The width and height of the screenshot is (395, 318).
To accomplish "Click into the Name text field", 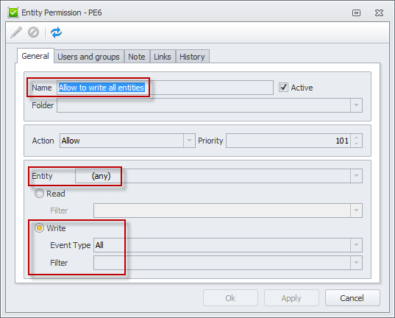I will (165, 88).
